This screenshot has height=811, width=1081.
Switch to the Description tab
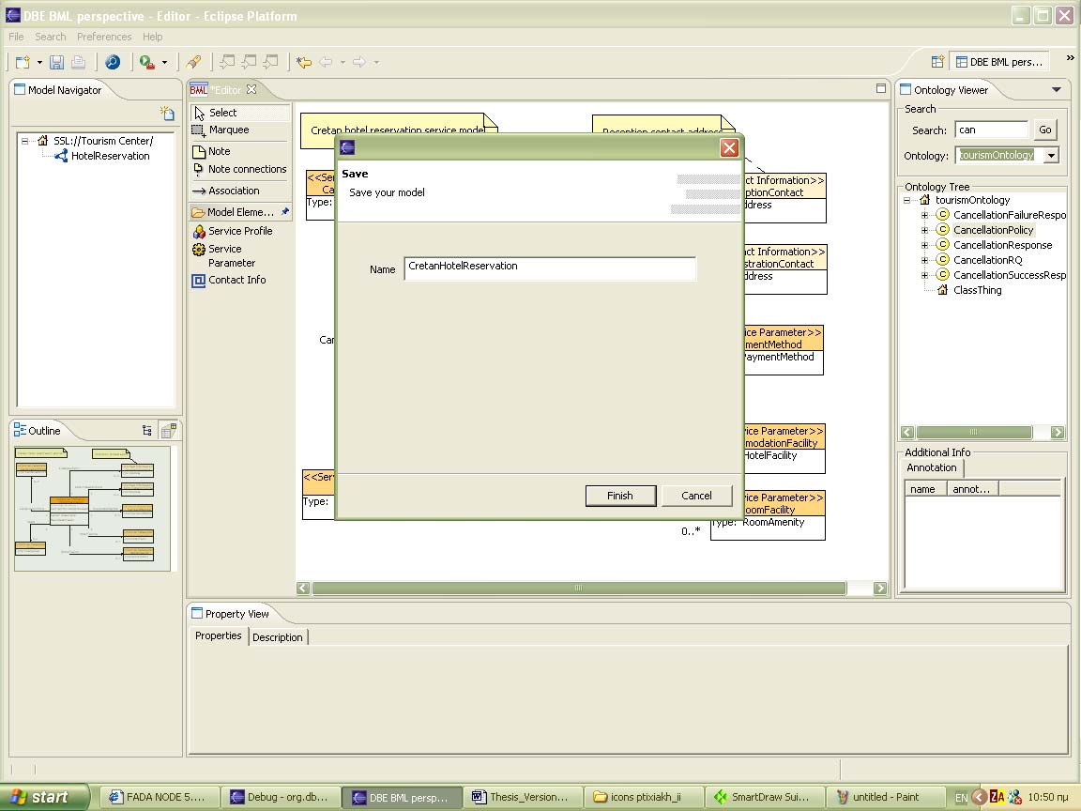point(277,637)
